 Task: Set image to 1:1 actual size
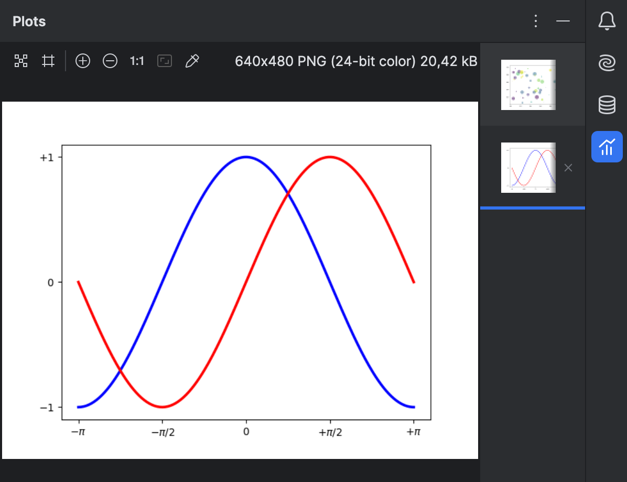coord(137,61)
